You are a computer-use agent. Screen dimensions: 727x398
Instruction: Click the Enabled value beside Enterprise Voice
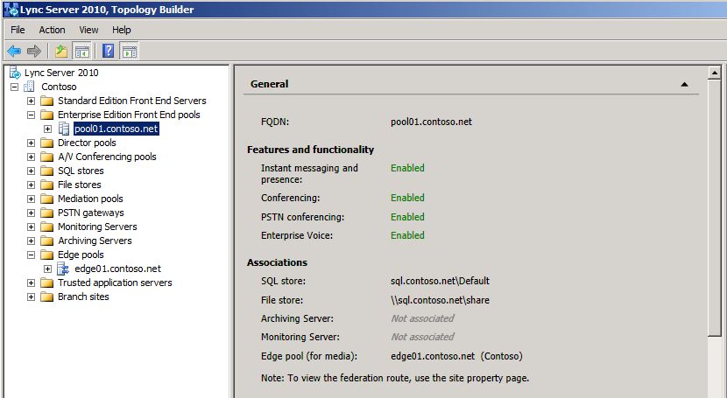pos(407,235)
